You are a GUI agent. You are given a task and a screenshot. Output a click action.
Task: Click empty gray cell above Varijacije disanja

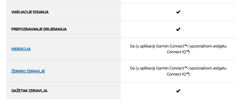pos(63,2)
